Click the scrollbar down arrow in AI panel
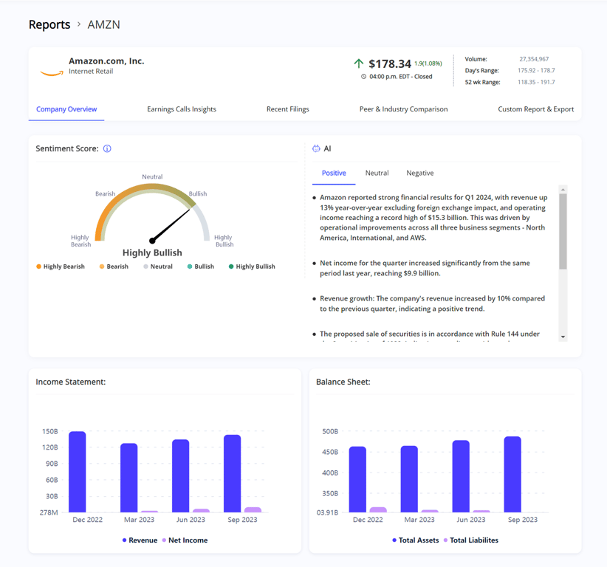607x567 pixels. click(563, 337)
